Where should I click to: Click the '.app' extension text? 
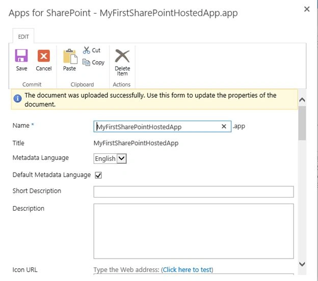238,126
